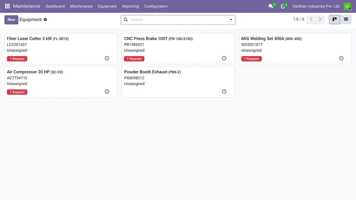Open 1 Request badge on MIG Welding Set

(x=252, y=59)
